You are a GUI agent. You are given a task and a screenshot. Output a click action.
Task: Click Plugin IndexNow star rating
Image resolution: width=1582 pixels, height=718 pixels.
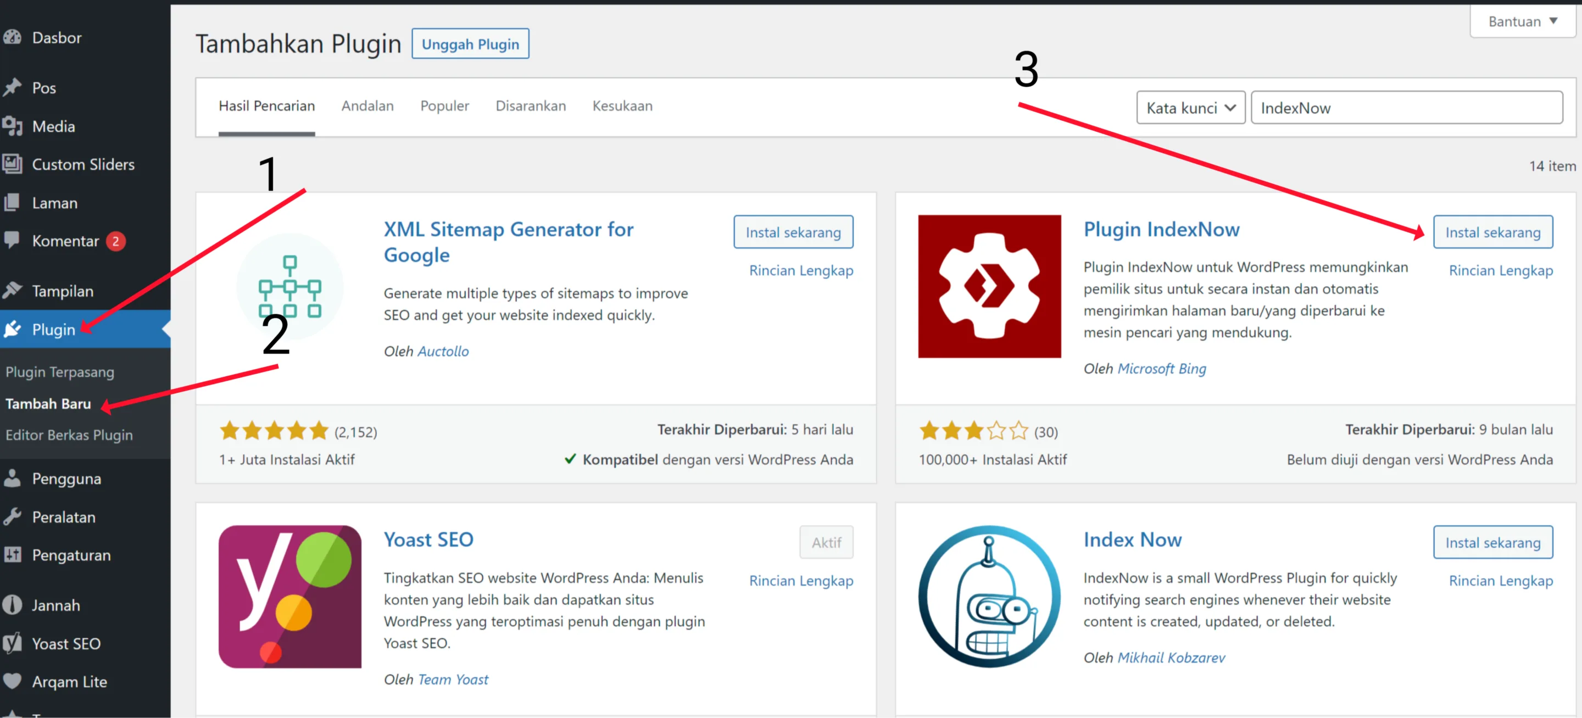coord(973,431)
